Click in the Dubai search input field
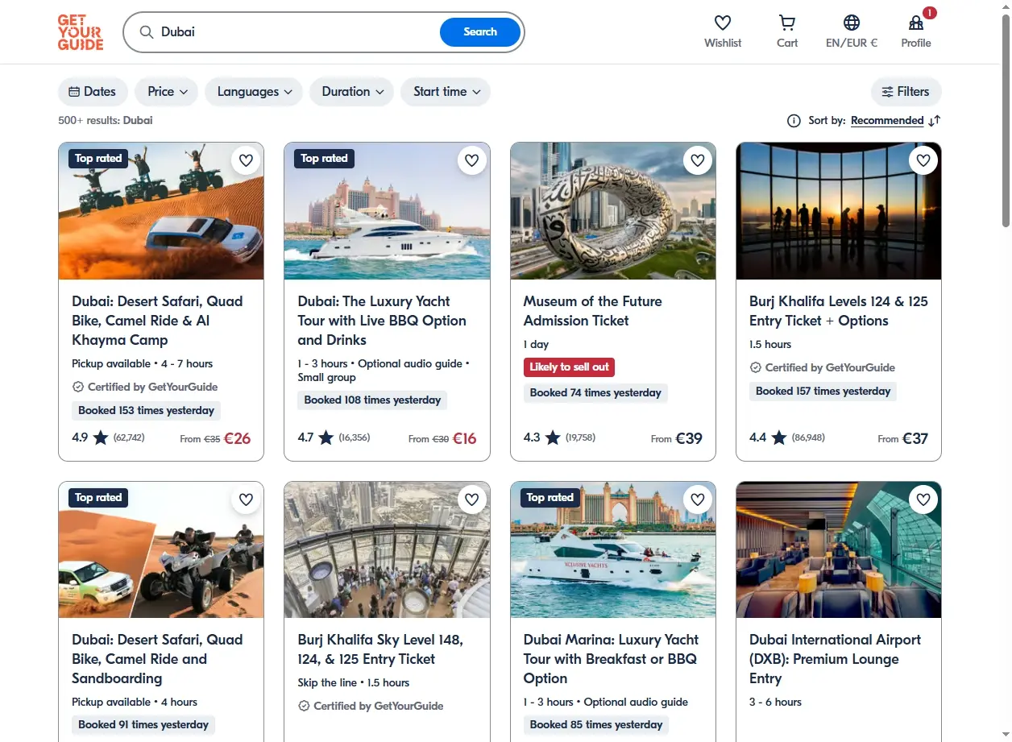The image size is (1012, 742). click(x=298, y=32)
